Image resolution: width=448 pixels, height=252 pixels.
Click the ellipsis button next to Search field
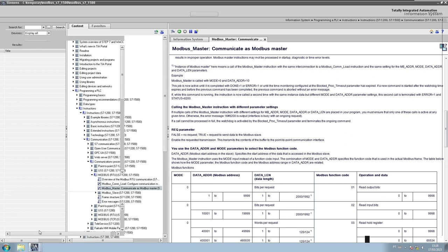pos(49,27)
